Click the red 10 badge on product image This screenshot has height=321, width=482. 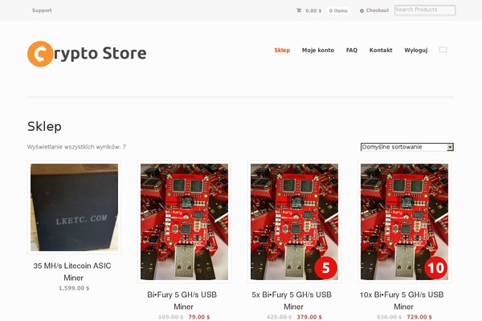pos(436,268)
